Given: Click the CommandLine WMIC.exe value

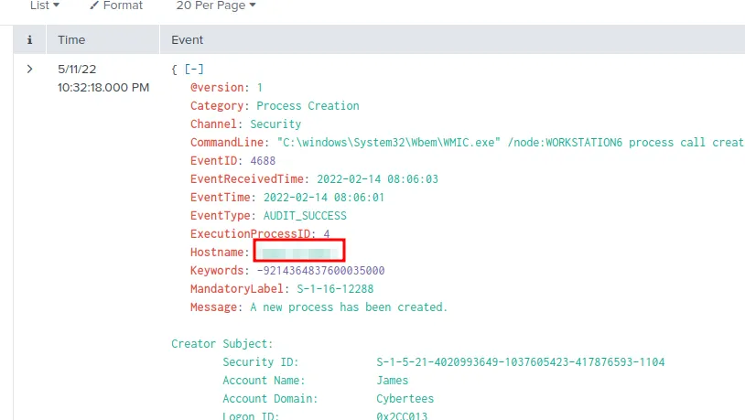Looking at the screenshot, I should click(511, 143).
